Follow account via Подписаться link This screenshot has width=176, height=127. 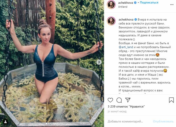[149, 3]
